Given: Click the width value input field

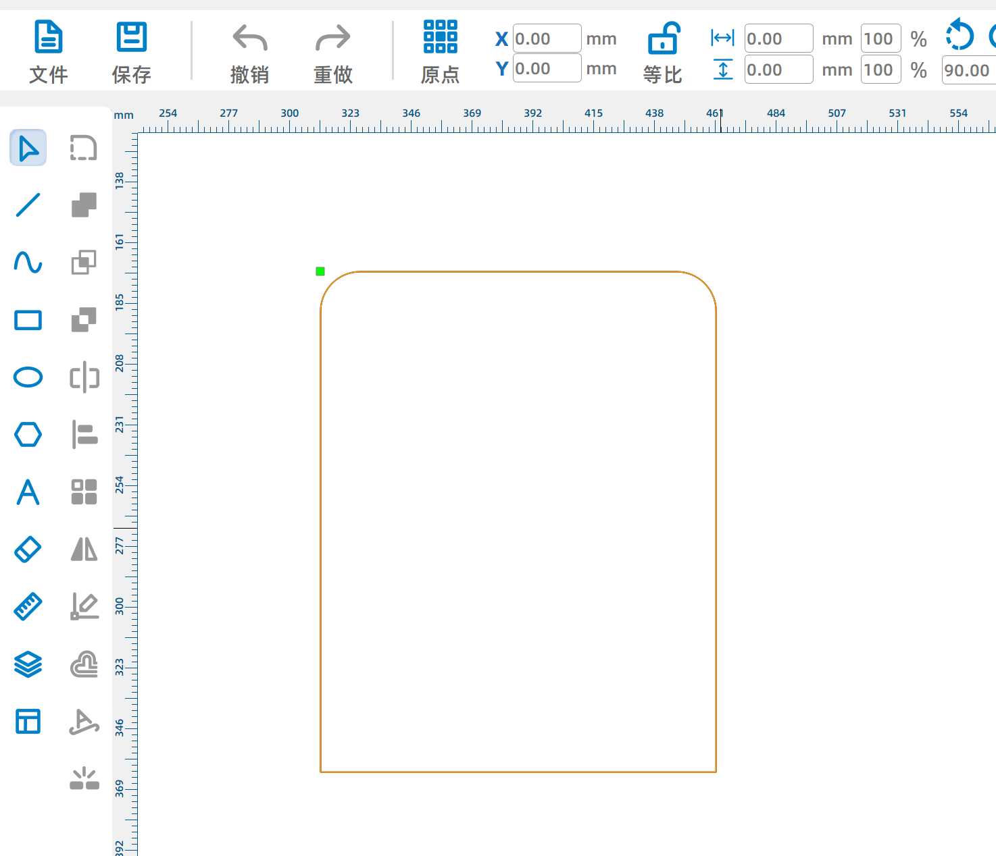Looking at the screenshot, I should pyautogui.click(x=778, y=38).
